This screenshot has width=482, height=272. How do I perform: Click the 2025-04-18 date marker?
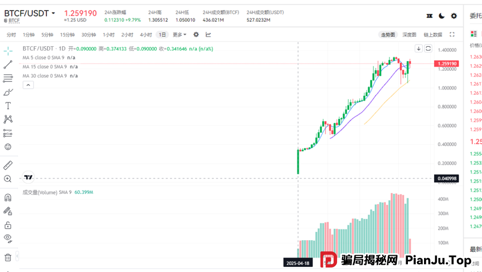[298, 262]
